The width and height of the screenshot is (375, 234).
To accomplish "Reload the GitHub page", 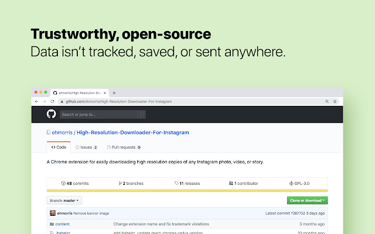I will [52, 101].
